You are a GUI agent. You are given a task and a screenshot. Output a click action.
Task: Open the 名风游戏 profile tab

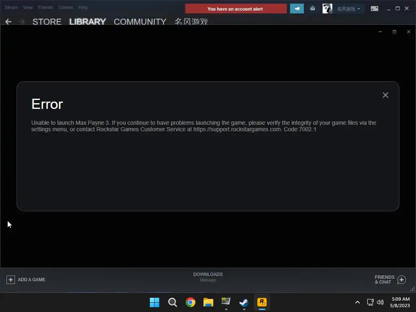191,22
